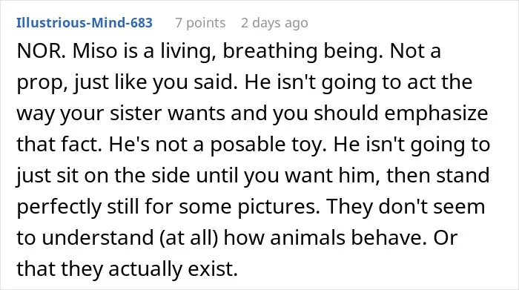The width and height of the screenshot is (519, 290).
Task: Click the 7 points score label
Action: (x=200, y=23)
